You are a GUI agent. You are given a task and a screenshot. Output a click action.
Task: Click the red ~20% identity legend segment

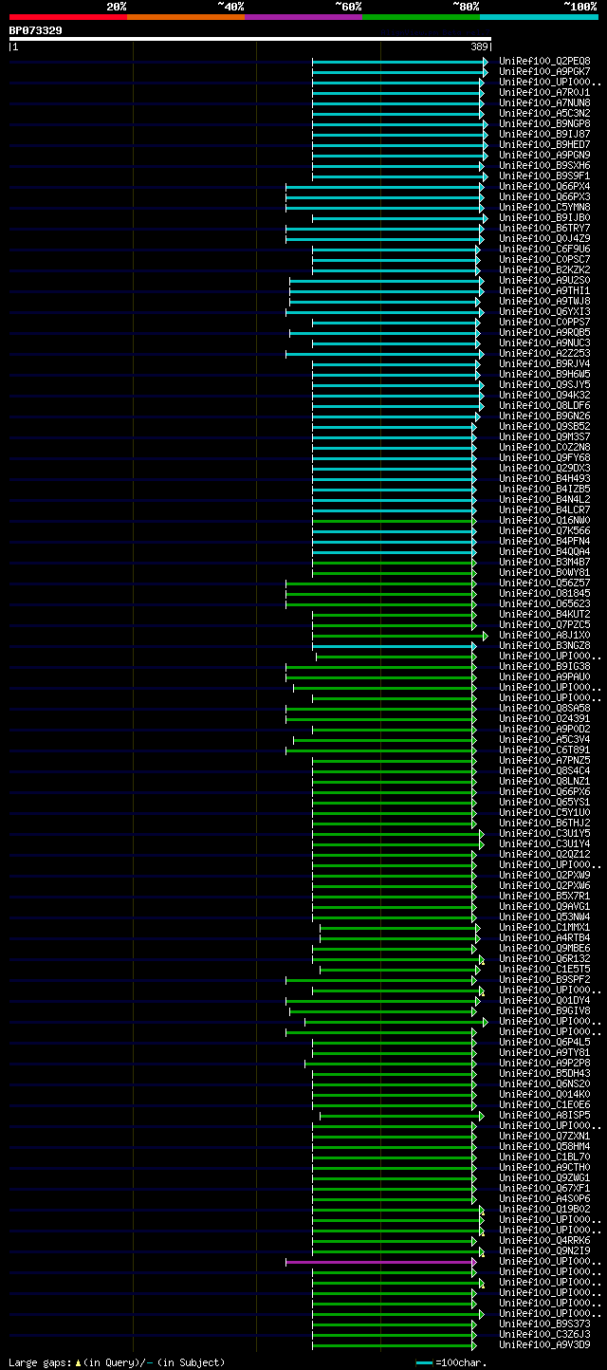coord(68,17)
